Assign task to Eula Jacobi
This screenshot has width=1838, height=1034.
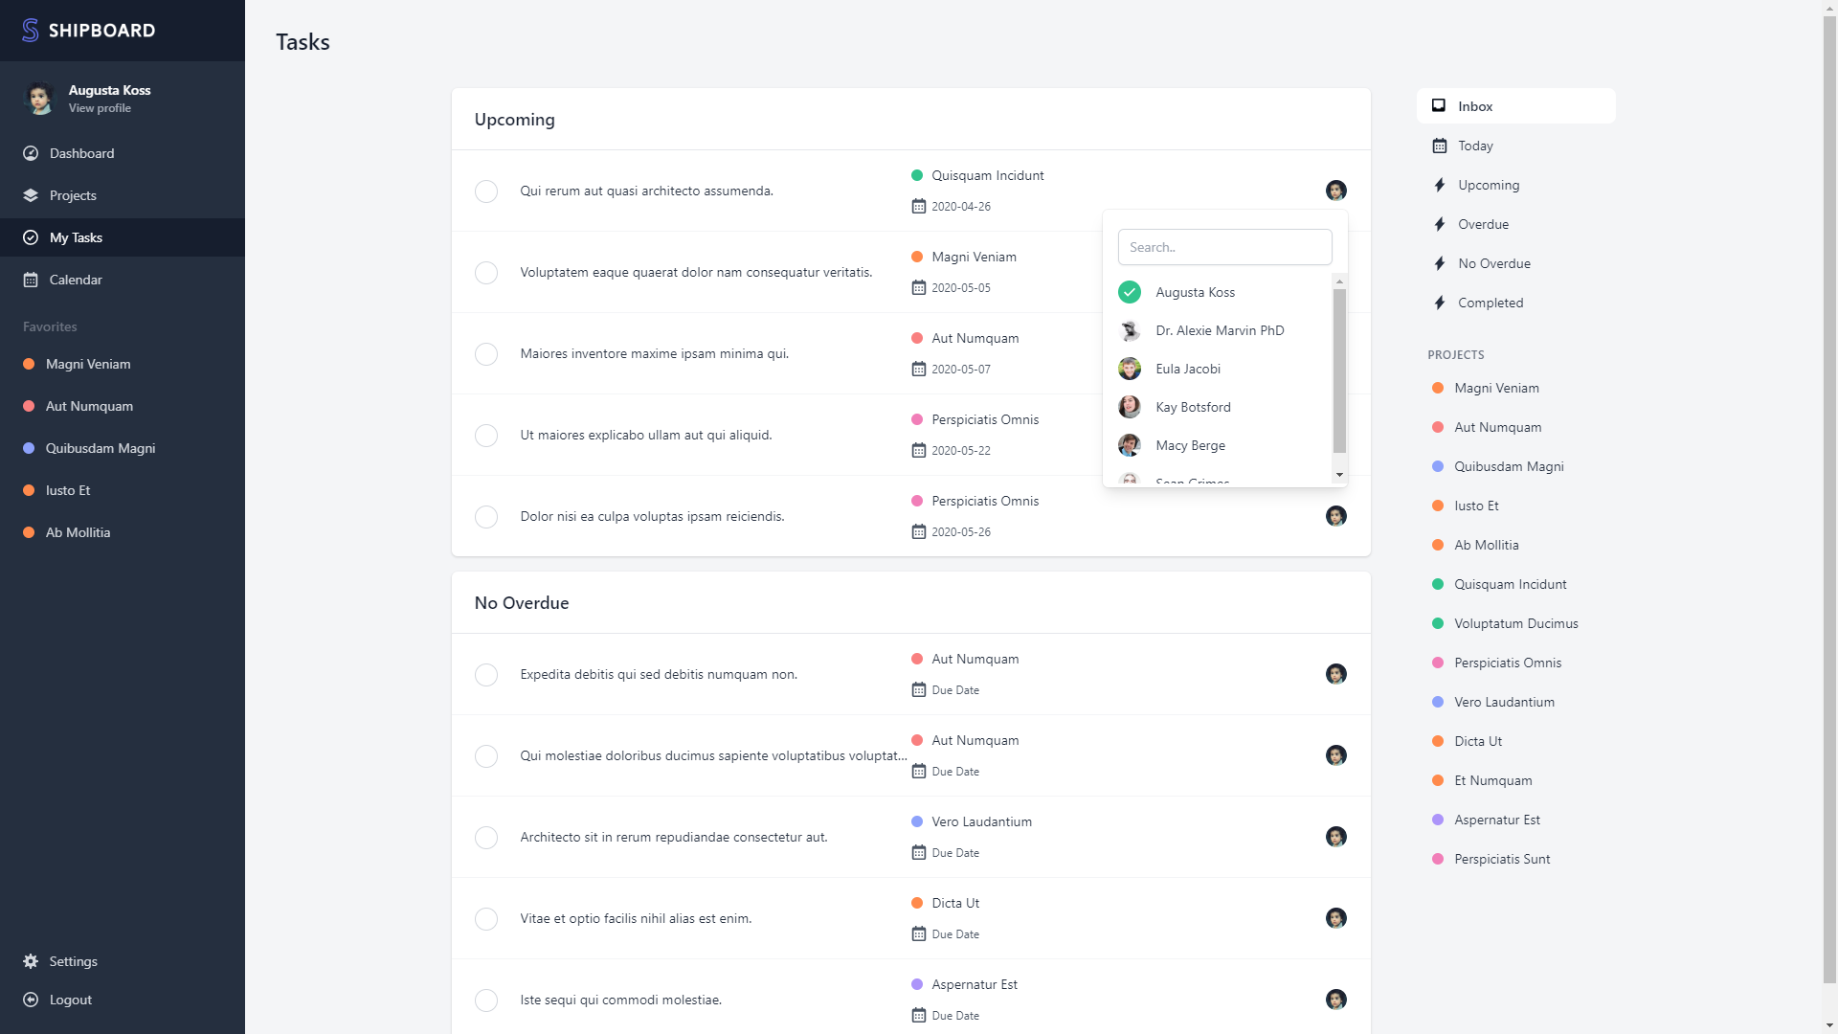1188,369
